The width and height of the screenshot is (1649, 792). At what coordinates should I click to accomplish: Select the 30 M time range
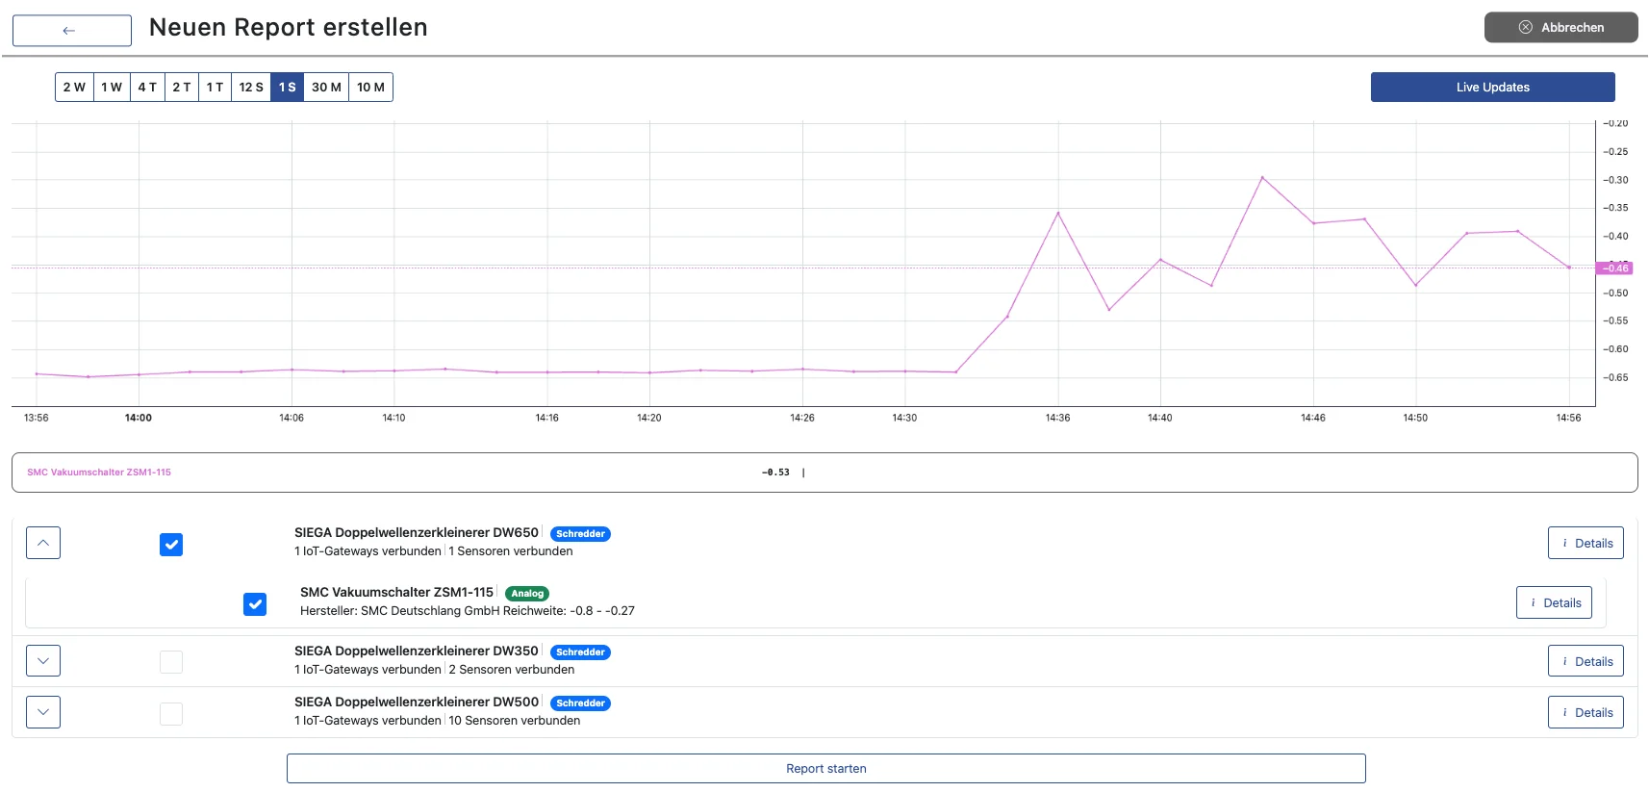pos(326,88)
